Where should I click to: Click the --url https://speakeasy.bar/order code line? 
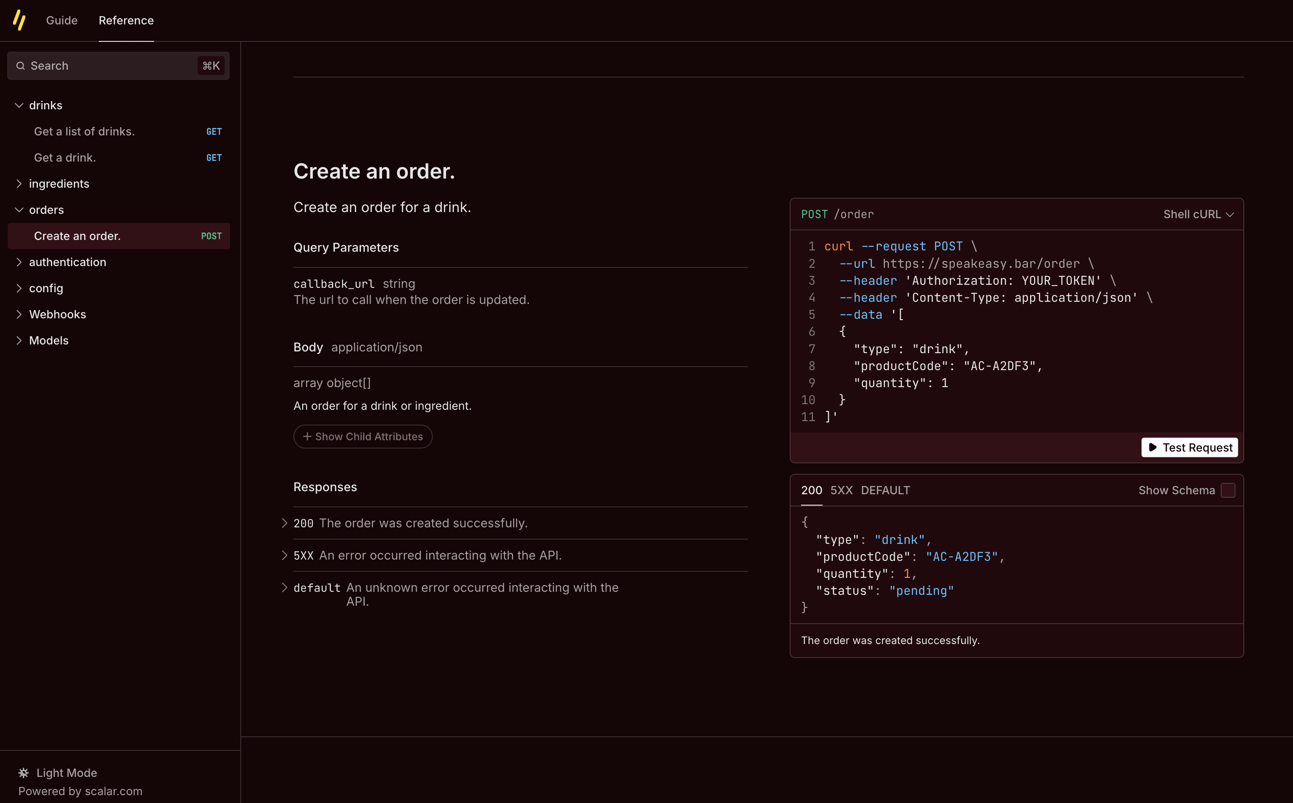click(966, 263)
